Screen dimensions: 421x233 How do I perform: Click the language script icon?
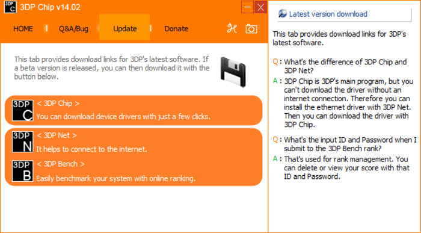click(x=232, y=28)
